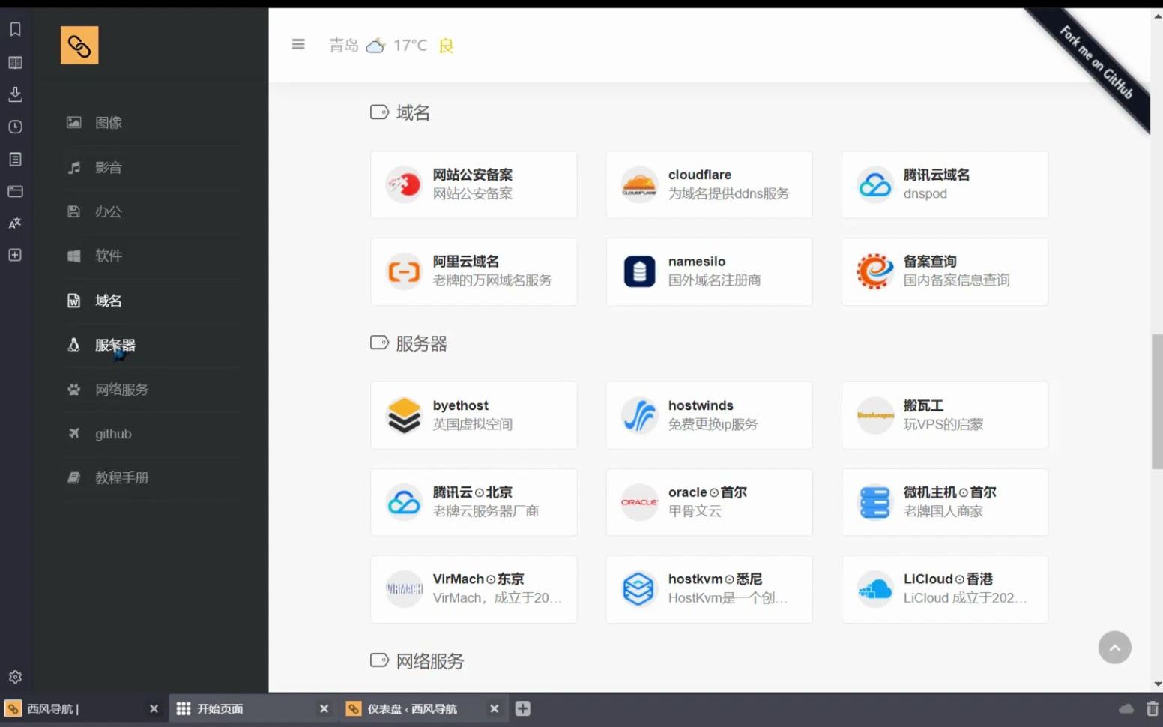Switch to the 开始页面 tab
The image size is (1163, 727).
tap(253, 709)
